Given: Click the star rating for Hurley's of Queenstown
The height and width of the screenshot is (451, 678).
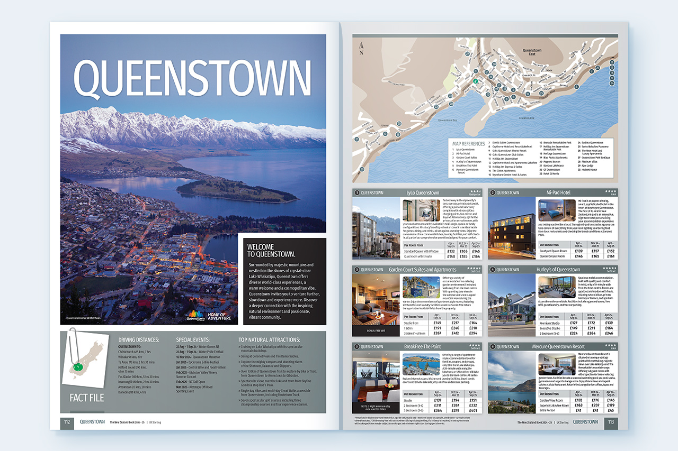Looking at the screenshot, I should [x=610, y=268].
